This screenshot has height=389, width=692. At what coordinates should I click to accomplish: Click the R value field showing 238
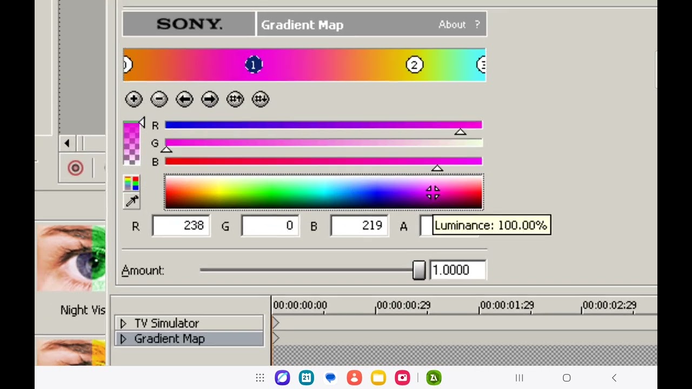point(181,226)
